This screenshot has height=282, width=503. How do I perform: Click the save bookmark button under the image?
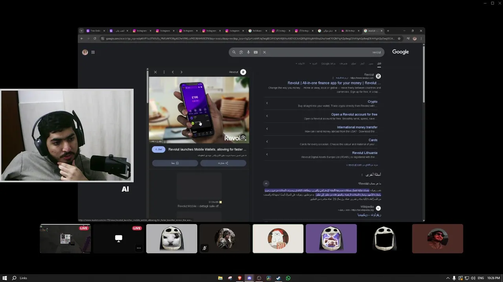tap(175, 163)
